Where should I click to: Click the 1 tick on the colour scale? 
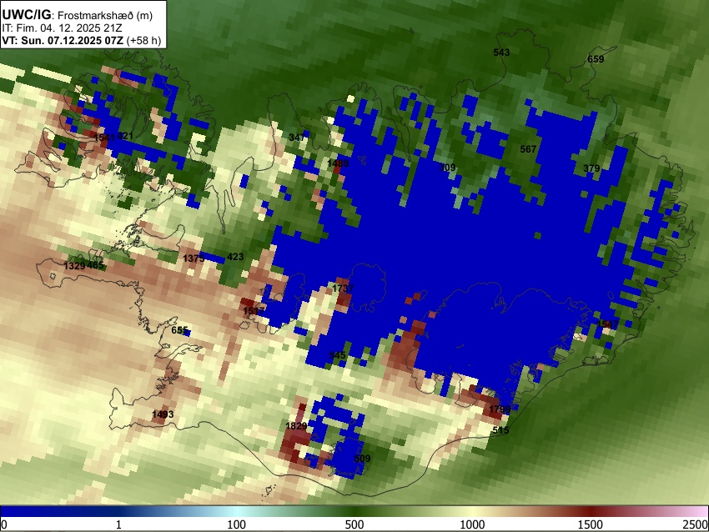click(118, 524)
